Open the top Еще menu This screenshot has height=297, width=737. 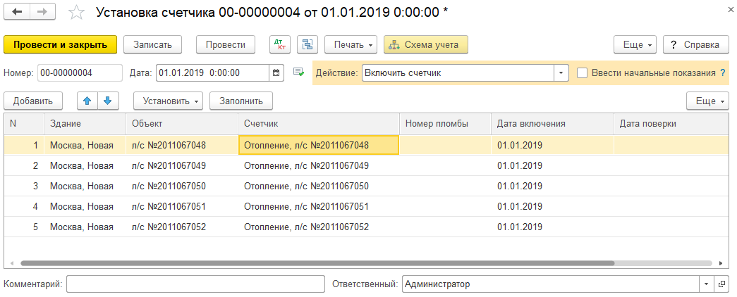pyautogui.click(x=635, y=44)
